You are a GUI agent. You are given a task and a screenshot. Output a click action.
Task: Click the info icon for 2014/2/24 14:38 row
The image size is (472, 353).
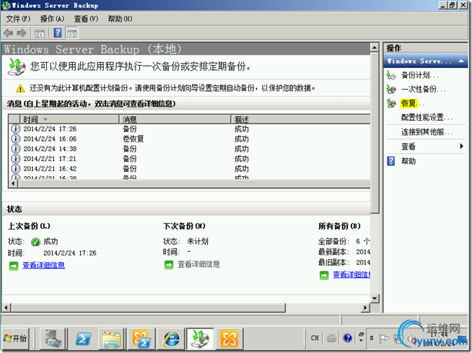[16, 149]
